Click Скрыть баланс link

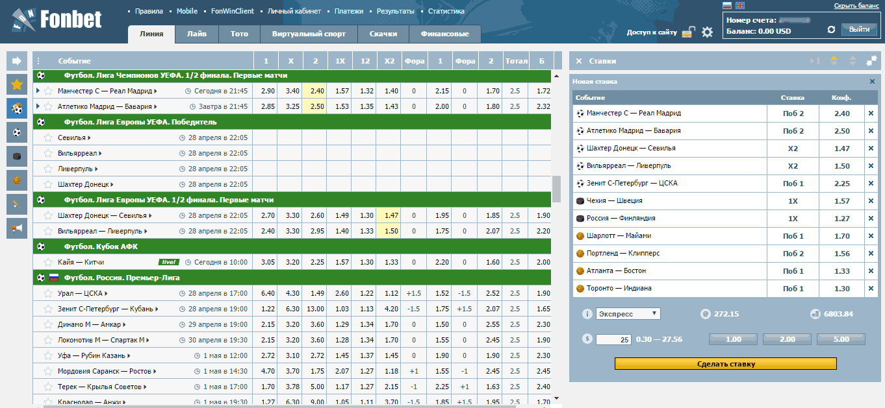pyautogui.click(x=856, y=5)
